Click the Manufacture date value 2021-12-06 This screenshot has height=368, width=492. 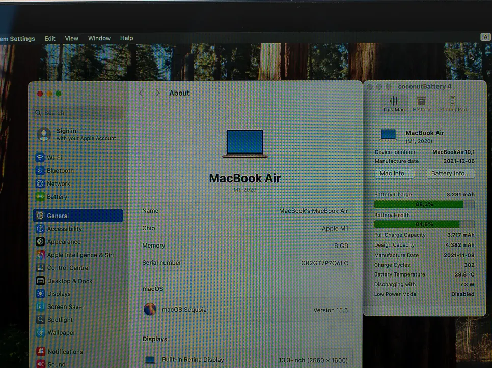click(459, 161)
